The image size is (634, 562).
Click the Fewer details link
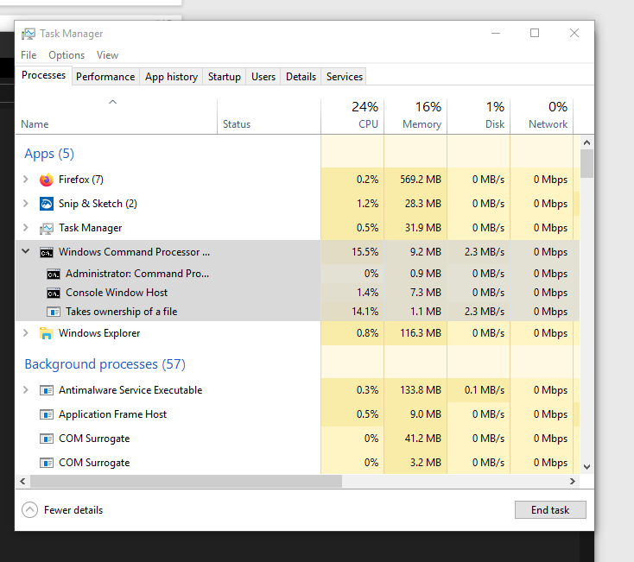[x=73, y=510]
